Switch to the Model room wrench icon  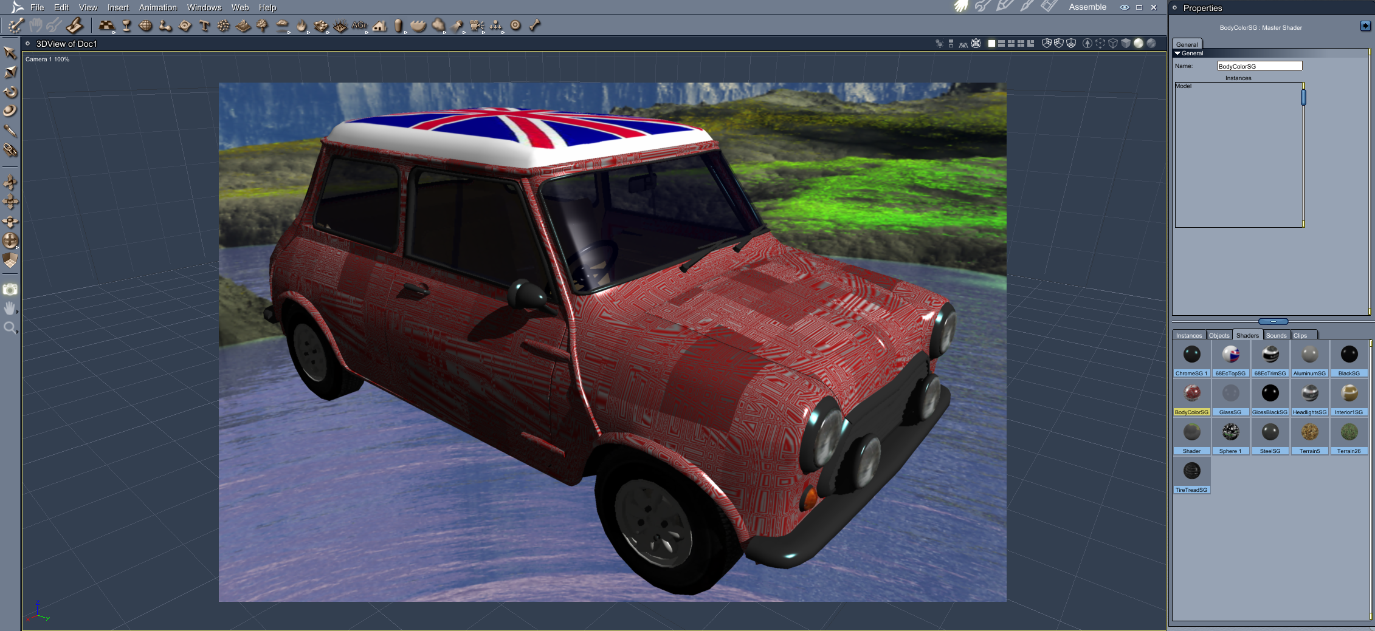(982, 7)
